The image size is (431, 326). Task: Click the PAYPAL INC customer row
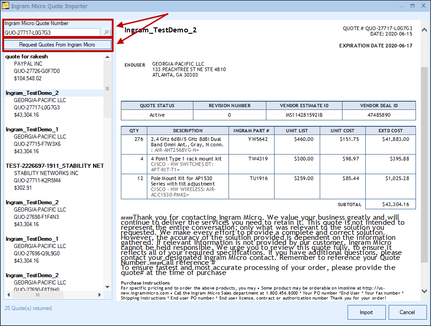pos(28,63)
